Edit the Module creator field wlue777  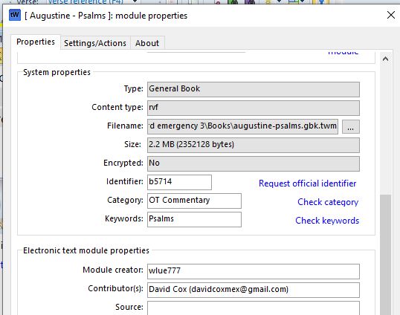pyautogui.click(x=254, y=271)
